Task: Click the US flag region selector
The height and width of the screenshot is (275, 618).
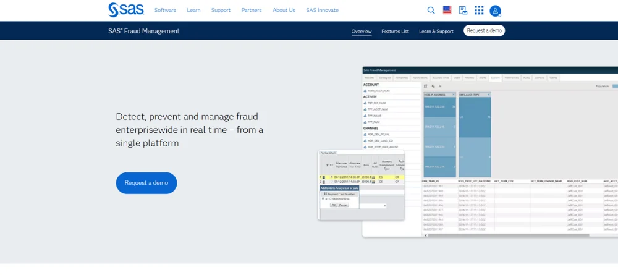Action: 447,10
